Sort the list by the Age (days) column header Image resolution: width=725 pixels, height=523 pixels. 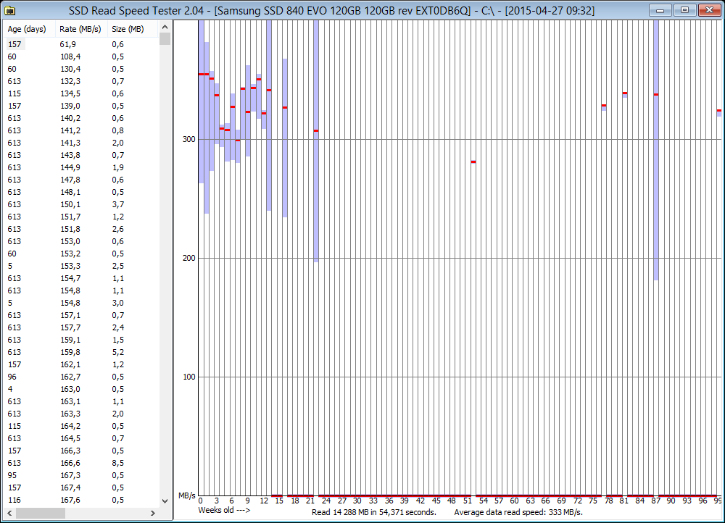(x=29, y=29)
